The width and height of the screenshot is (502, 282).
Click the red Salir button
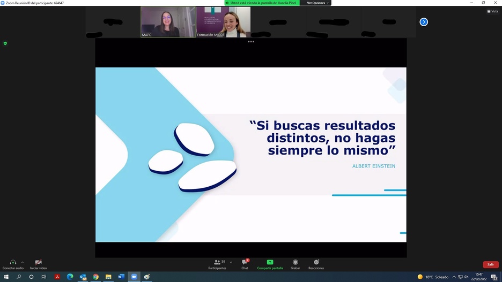click(x=490, y=264)
